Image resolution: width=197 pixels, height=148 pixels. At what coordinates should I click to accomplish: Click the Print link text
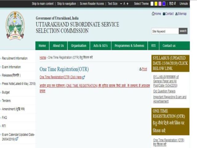(144, 69)
